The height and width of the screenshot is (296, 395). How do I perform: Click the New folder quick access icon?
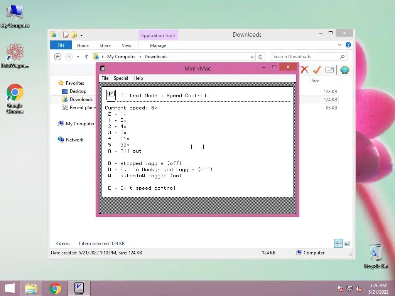pyautogui.click(x=74, y=34)
